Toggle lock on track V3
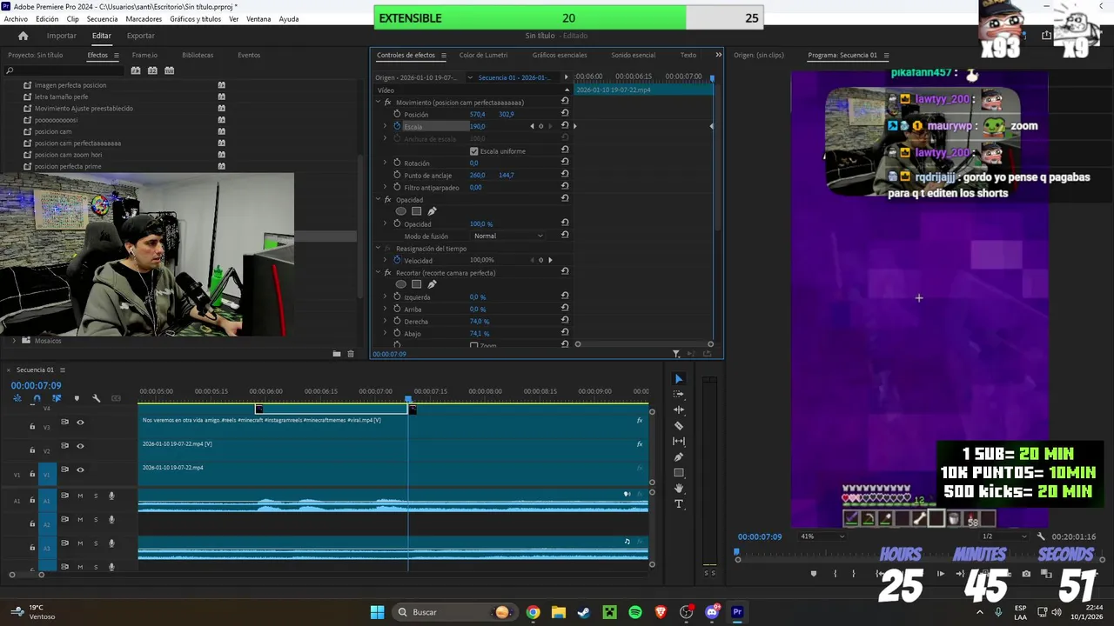 pyautogui.click(x=32, y=426)
